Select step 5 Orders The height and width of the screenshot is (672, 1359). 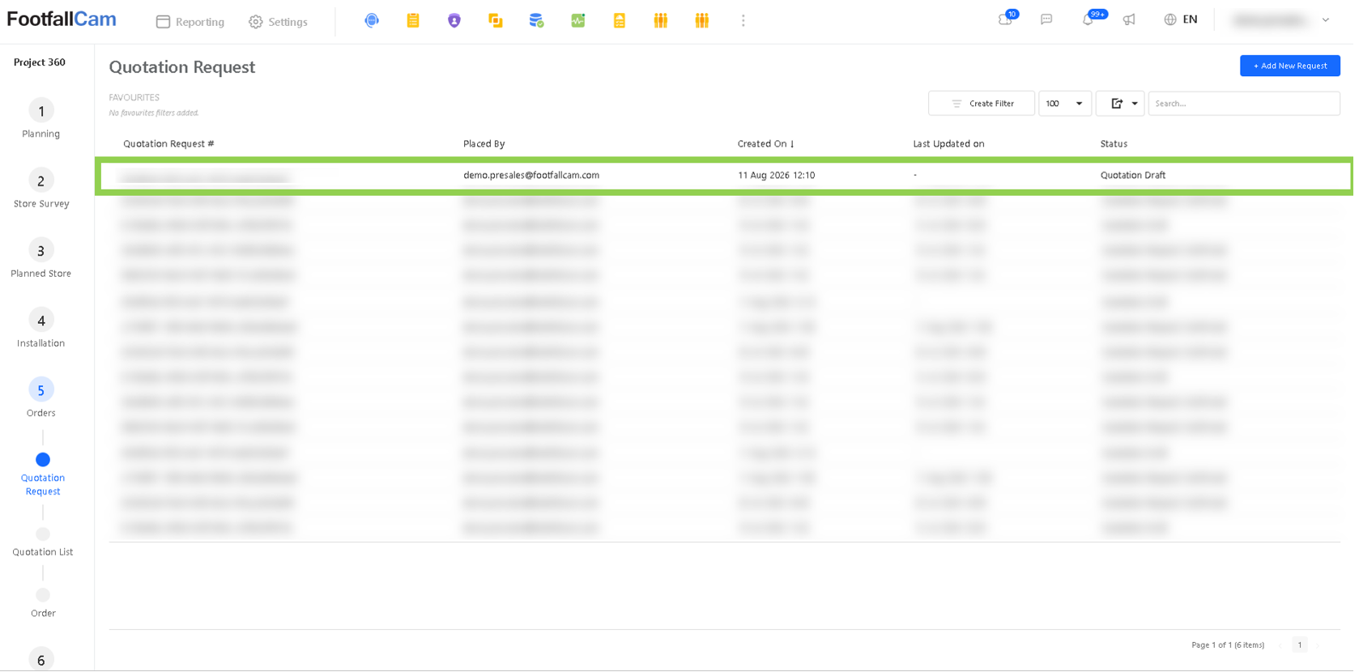tap(41, 397)
